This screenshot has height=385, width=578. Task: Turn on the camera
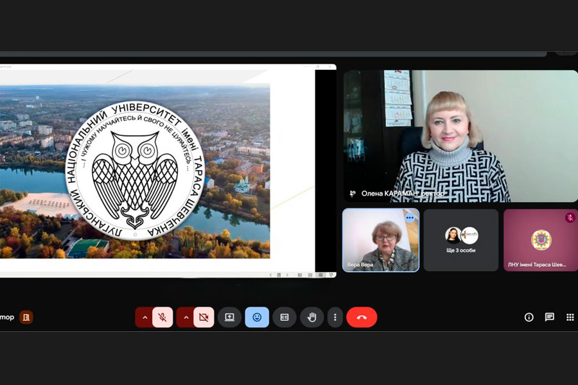204,317
